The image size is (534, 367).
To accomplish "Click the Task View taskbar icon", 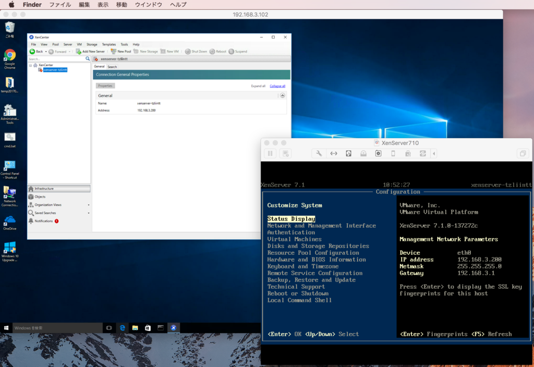I will coord(109,328).
